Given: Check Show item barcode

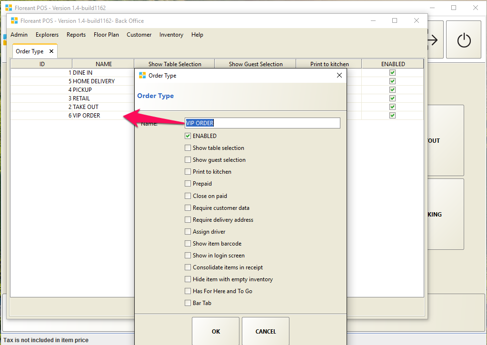Looking at the screenshot, I should coord(188,244).
